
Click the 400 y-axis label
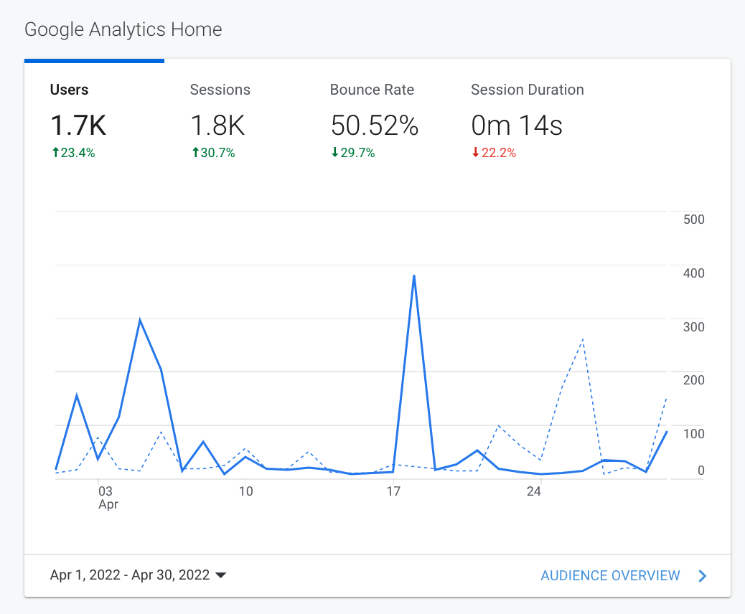pos(694,273)
